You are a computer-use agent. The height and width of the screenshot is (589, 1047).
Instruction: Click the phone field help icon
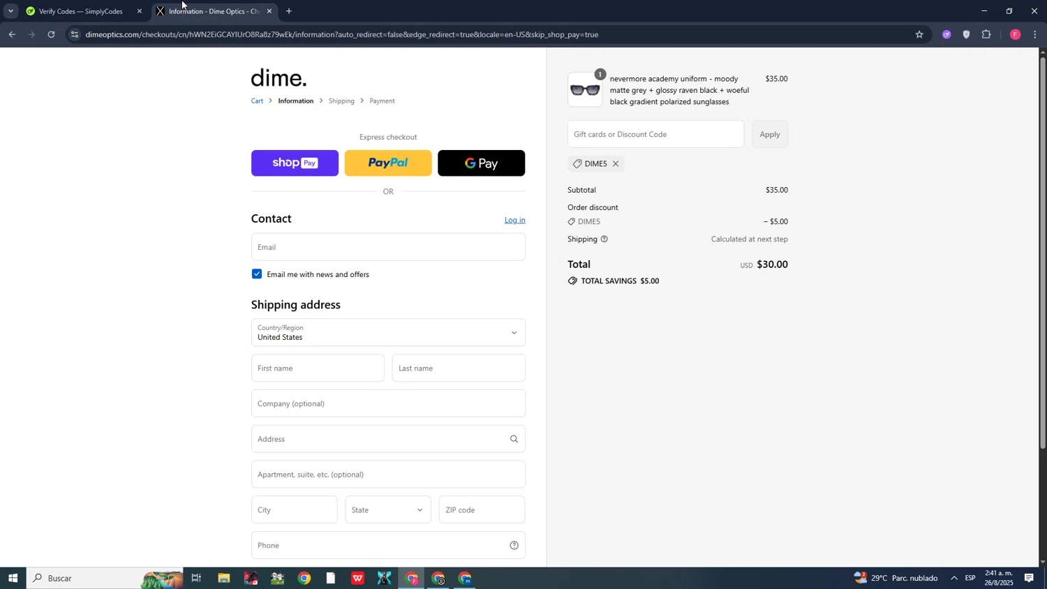tap(514, 546)
